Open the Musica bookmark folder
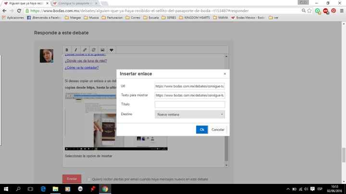The width and height of the screenshot is (346, 194). [x=91, y=18]
